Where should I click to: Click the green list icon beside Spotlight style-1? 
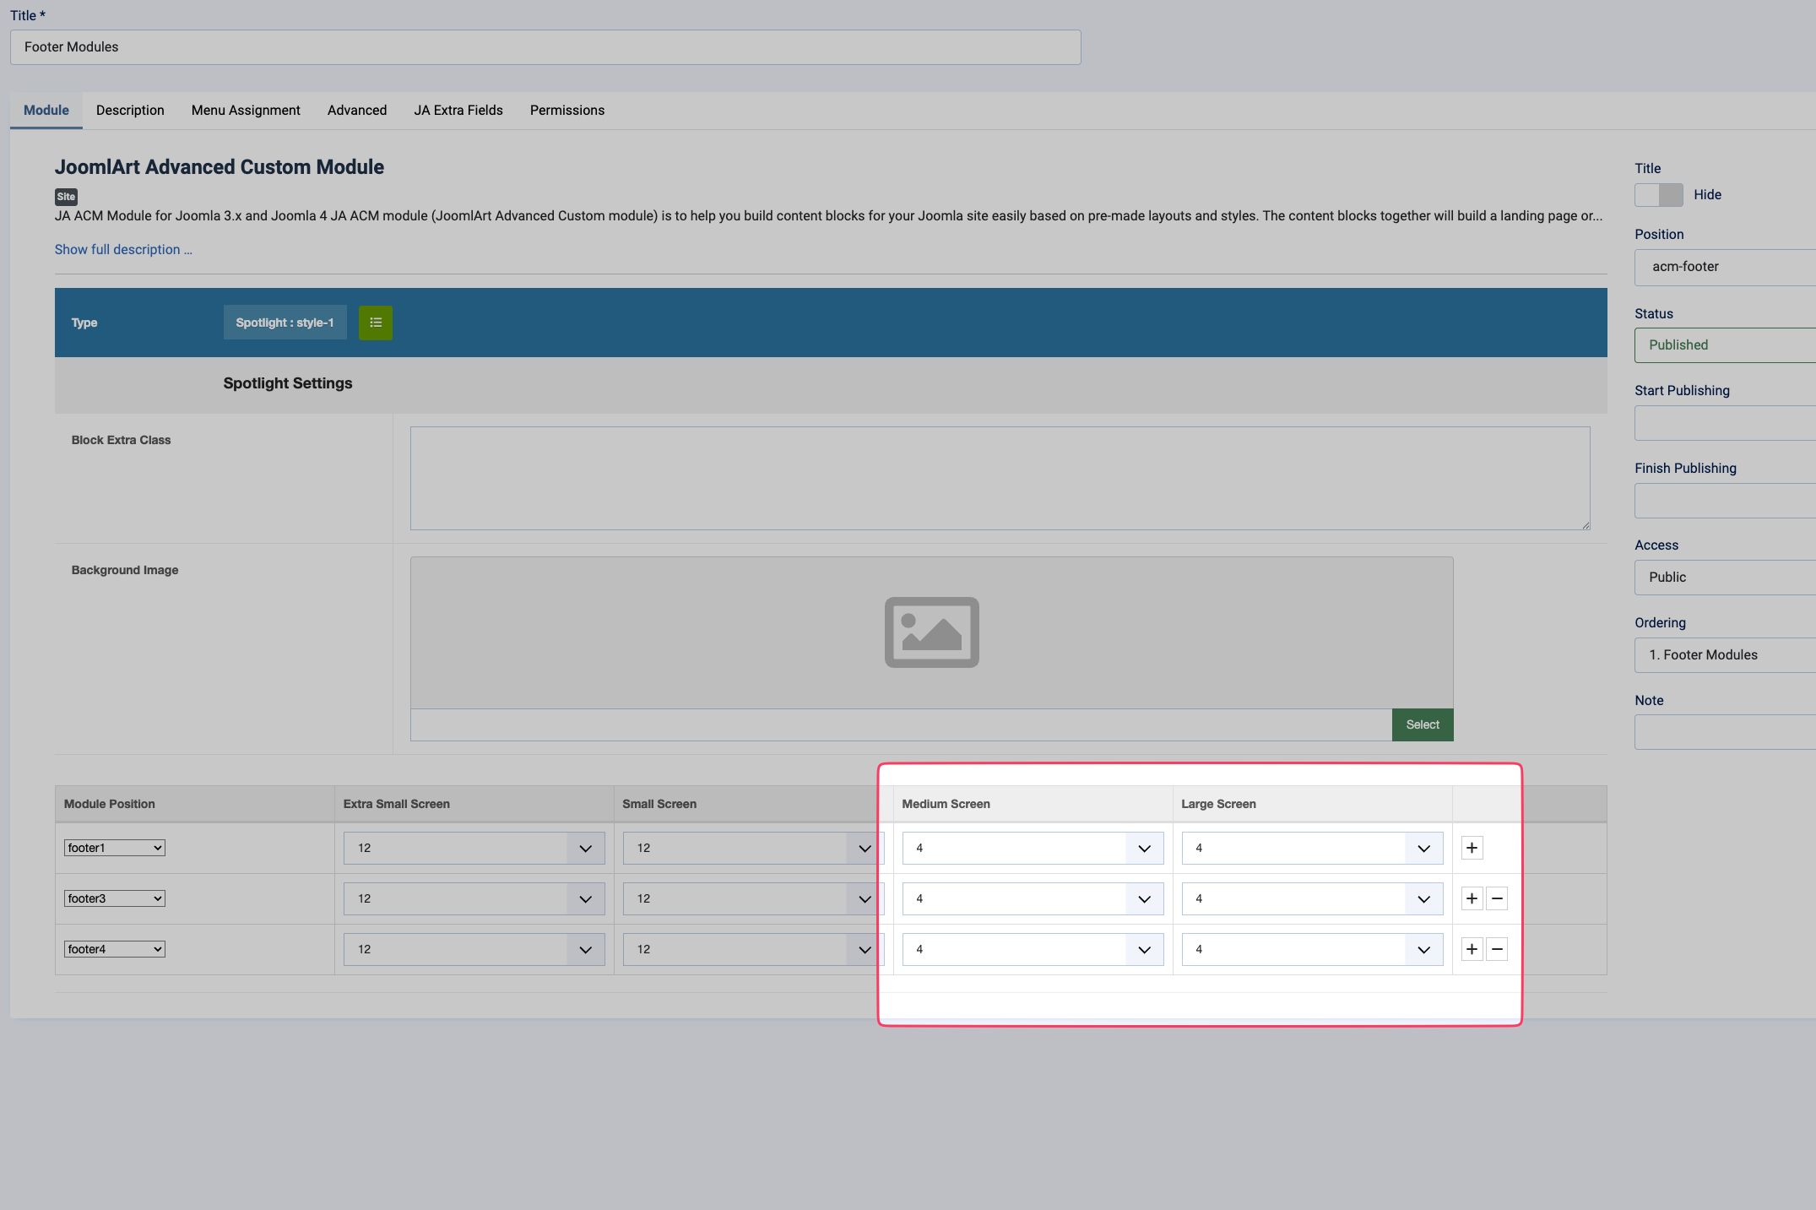pos(375,323)
